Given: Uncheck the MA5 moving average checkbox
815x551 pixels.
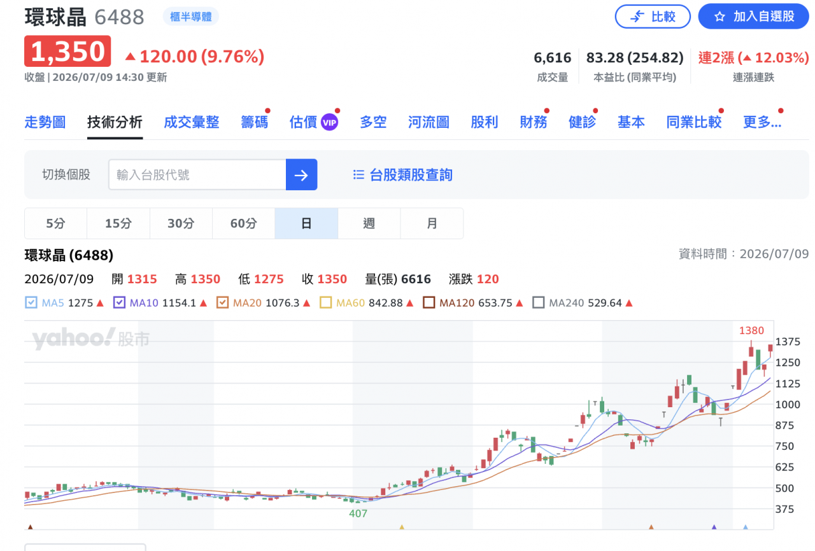Looking at the screenshot, I should (31, 303).
